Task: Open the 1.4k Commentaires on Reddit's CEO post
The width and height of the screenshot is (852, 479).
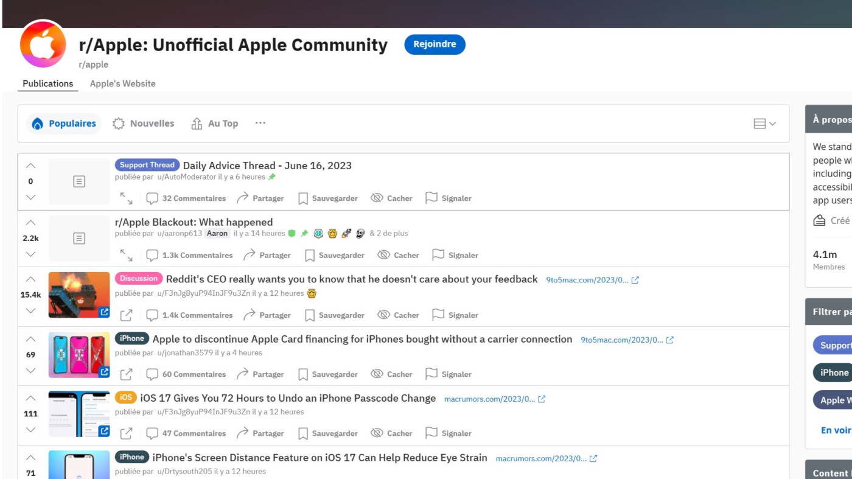Action: [189, 315]
